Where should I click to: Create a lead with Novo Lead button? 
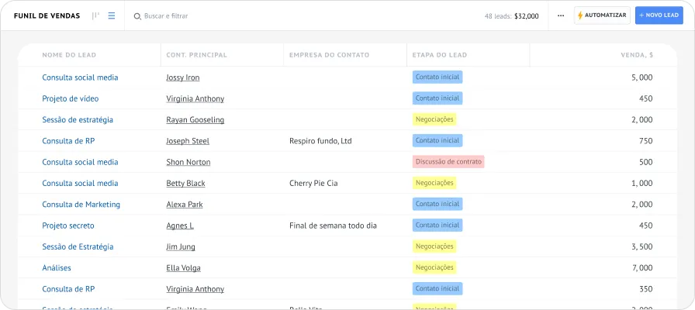[x=659, y=15]
